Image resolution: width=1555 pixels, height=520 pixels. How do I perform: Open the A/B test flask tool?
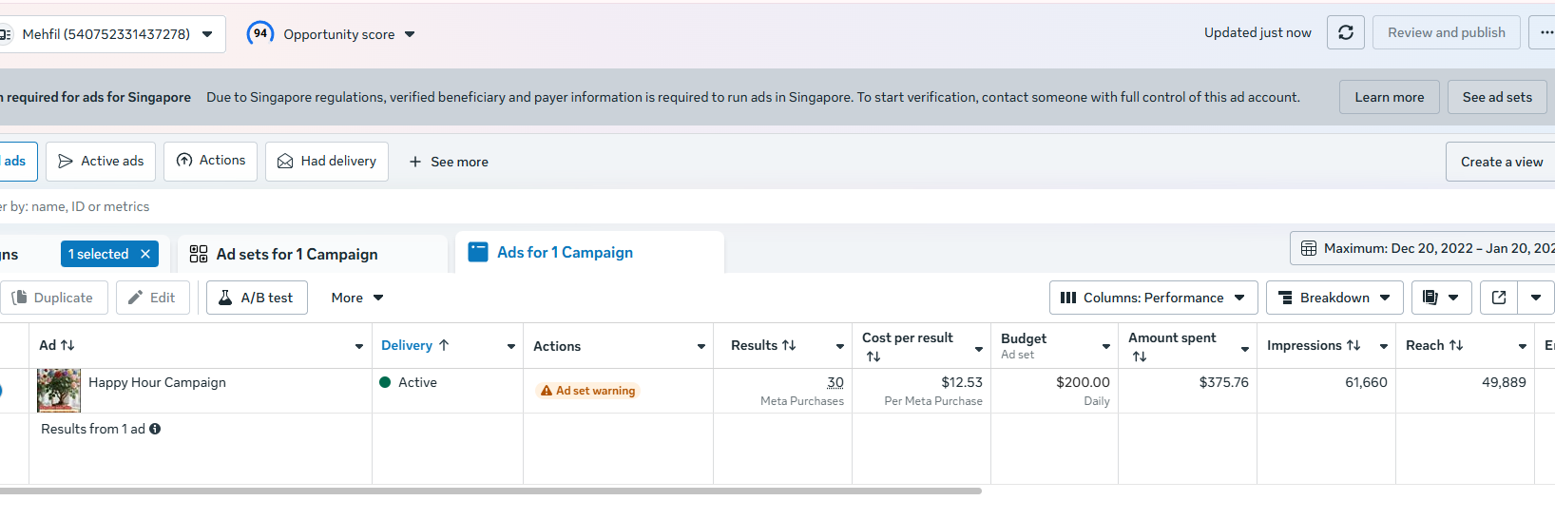[x=257, y=298]
